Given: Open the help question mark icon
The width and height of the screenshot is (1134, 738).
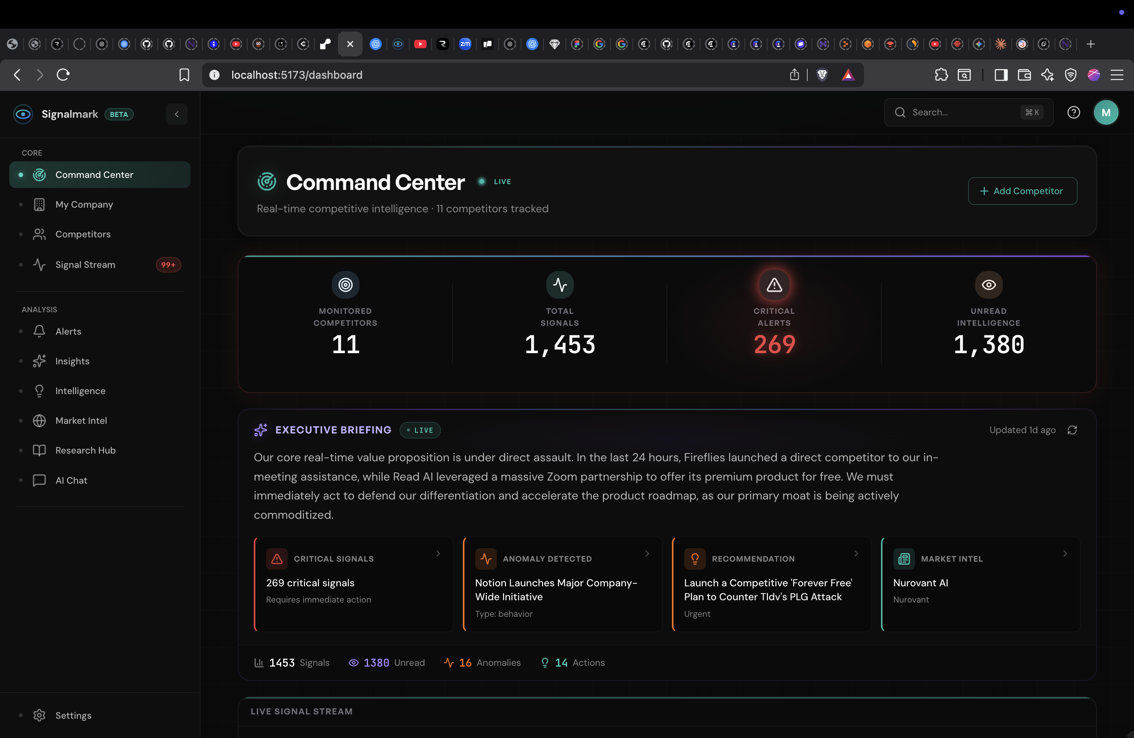Looking at the screenshot, I should (x=1073, y=112).
